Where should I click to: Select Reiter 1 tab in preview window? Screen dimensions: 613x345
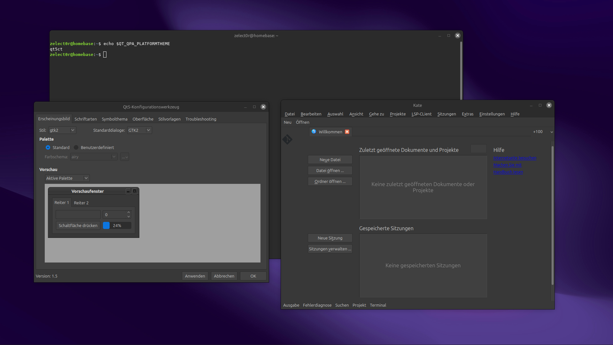coord(62,202)
